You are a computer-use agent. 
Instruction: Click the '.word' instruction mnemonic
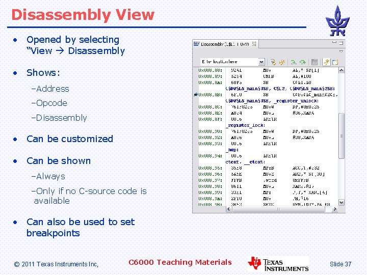270,180
